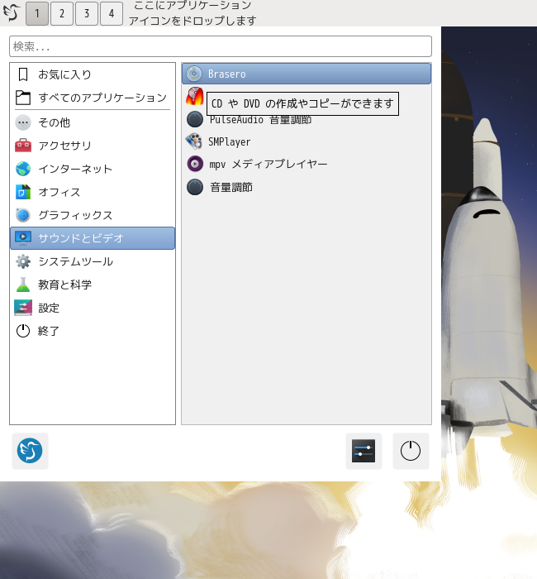Open the オフィス category
This screenshot has height=579, width=537.
pyautogui.click(x=93, y=192)
